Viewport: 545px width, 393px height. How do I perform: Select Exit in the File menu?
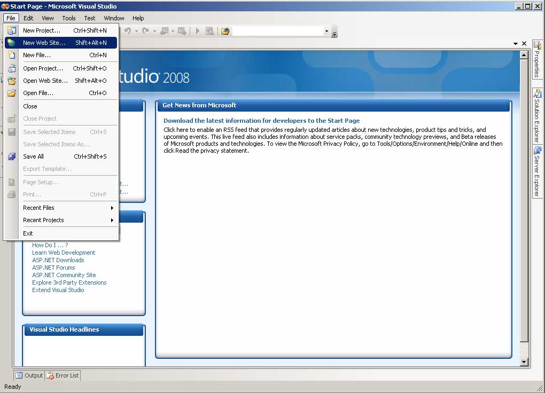(x=61, y=233)
